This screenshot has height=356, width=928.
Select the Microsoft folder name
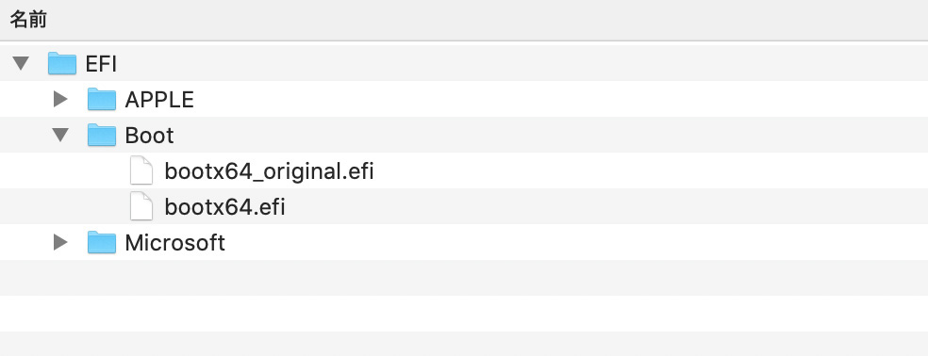174,243
